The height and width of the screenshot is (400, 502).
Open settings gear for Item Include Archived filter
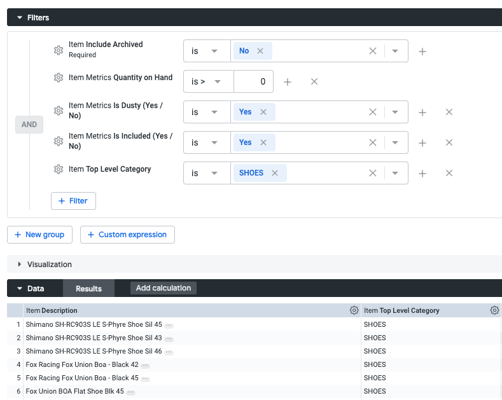click(x=59, y=50)
